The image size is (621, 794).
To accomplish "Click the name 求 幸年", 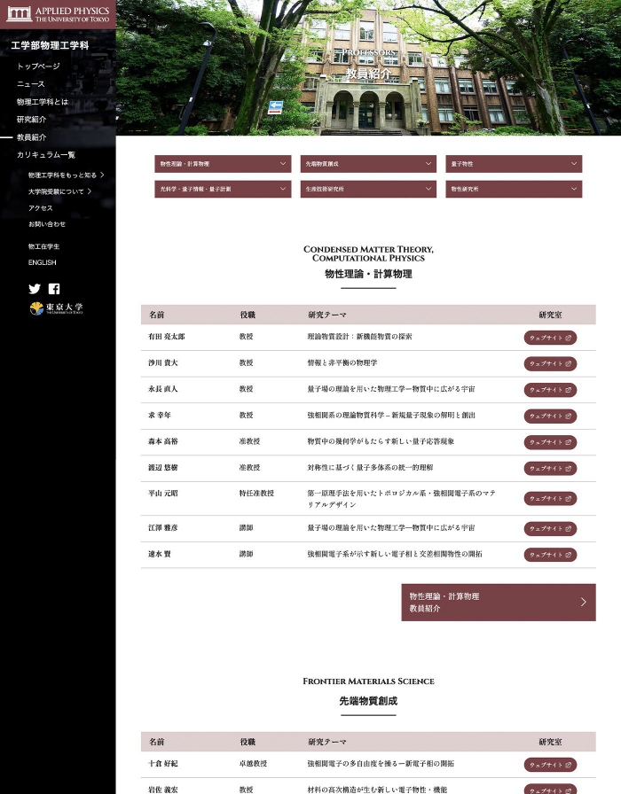I will pos(159,416).
